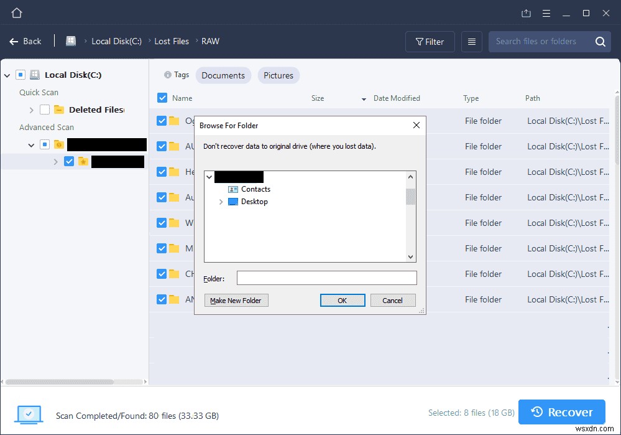Click the drive icon in breadcrumb
The height and width of the screenshot is (435, 621).
coord(71,41)
